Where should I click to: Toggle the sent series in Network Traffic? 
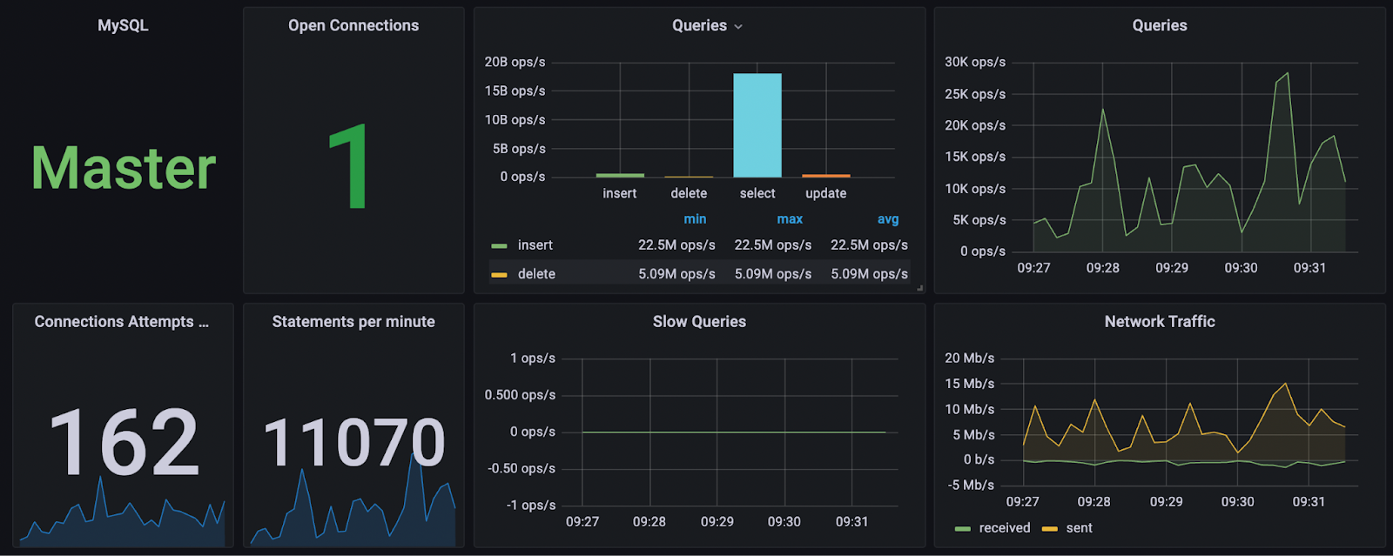point(1079,528)
